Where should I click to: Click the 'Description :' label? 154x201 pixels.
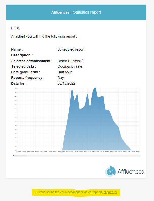(22, 55)
